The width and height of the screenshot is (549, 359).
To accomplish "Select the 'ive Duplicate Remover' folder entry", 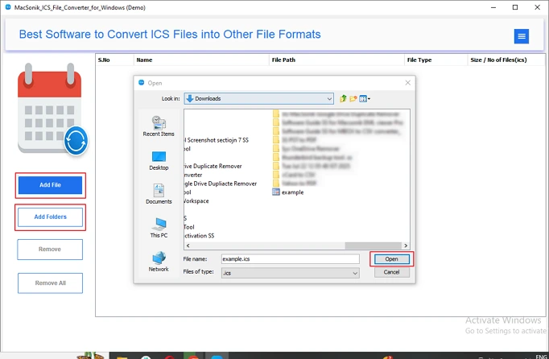I will coord(213,166).
